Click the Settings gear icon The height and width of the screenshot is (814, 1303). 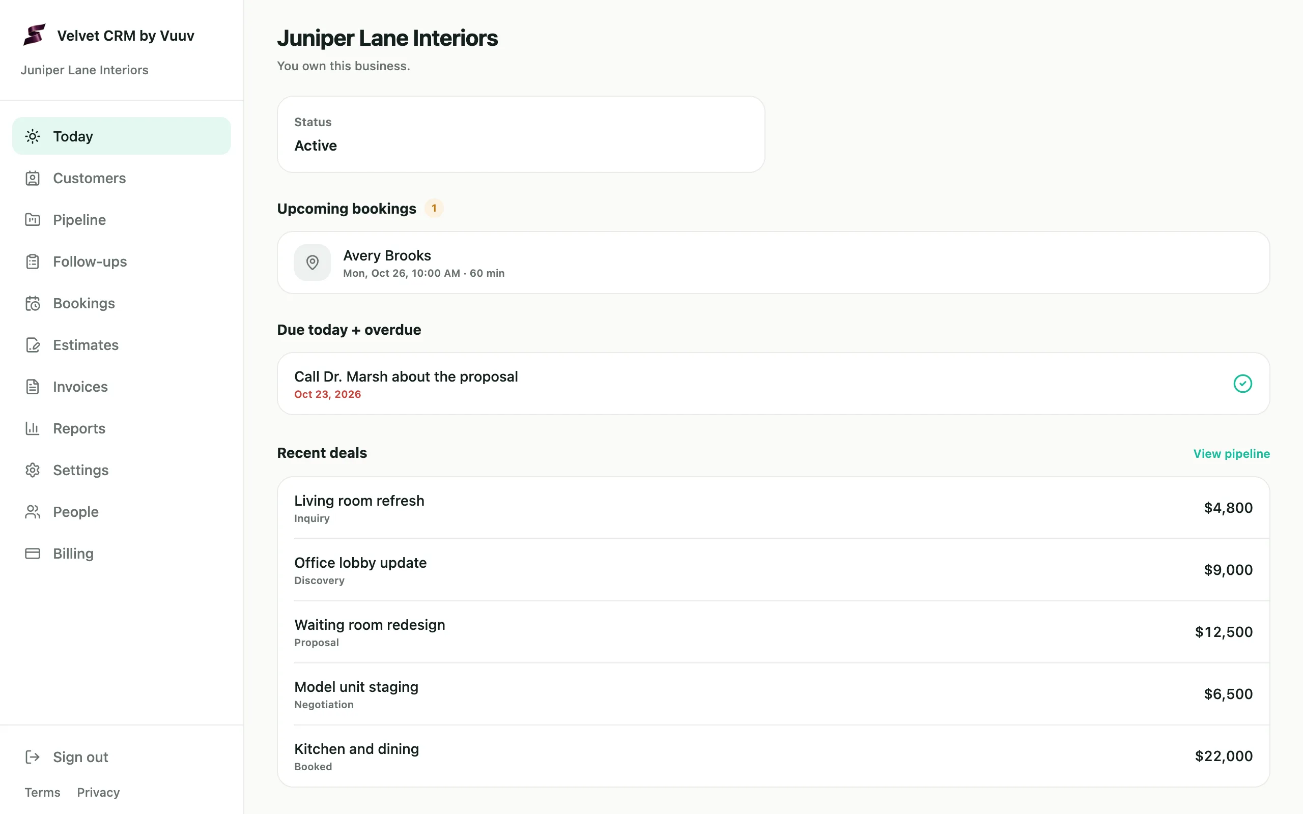point(33,470)
